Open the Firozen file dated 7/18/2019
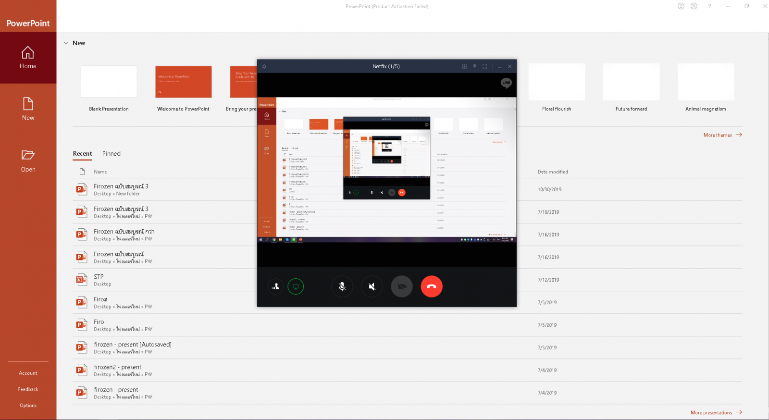Viewport: 769px width, 420px height. (407, 212)
